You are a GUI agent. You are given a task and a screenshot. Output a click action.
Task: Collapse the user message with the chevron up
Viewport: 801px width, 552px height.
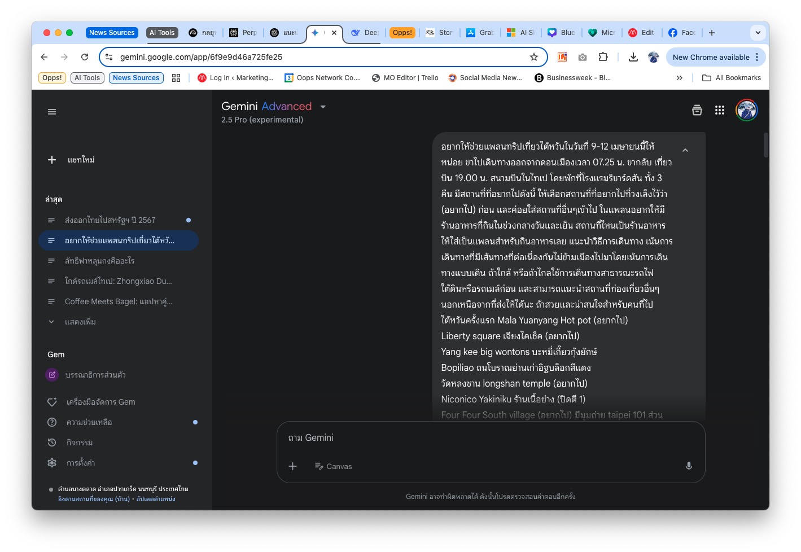(685, 150)
